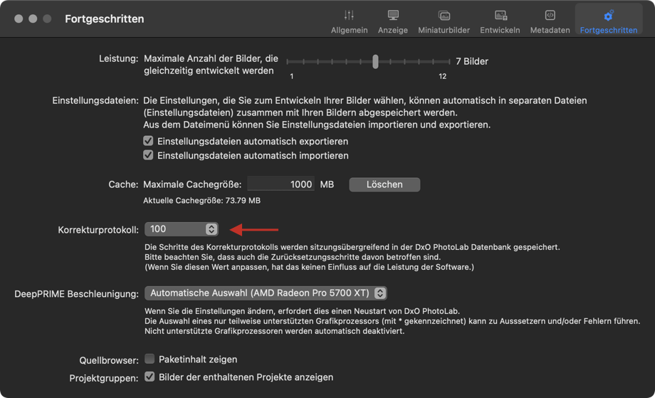Open the Miniaturbilder thumbnails icon
Image resolution: width=655 pixels, height=398 pixels.
(x=444, y=16)
